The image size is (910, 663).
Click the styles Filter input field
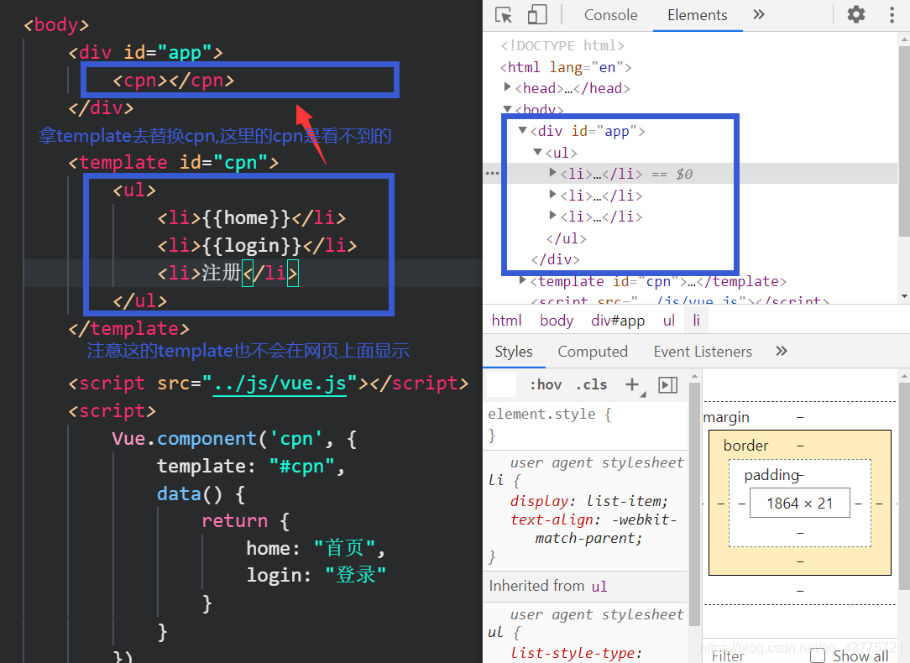coord(500,384)
